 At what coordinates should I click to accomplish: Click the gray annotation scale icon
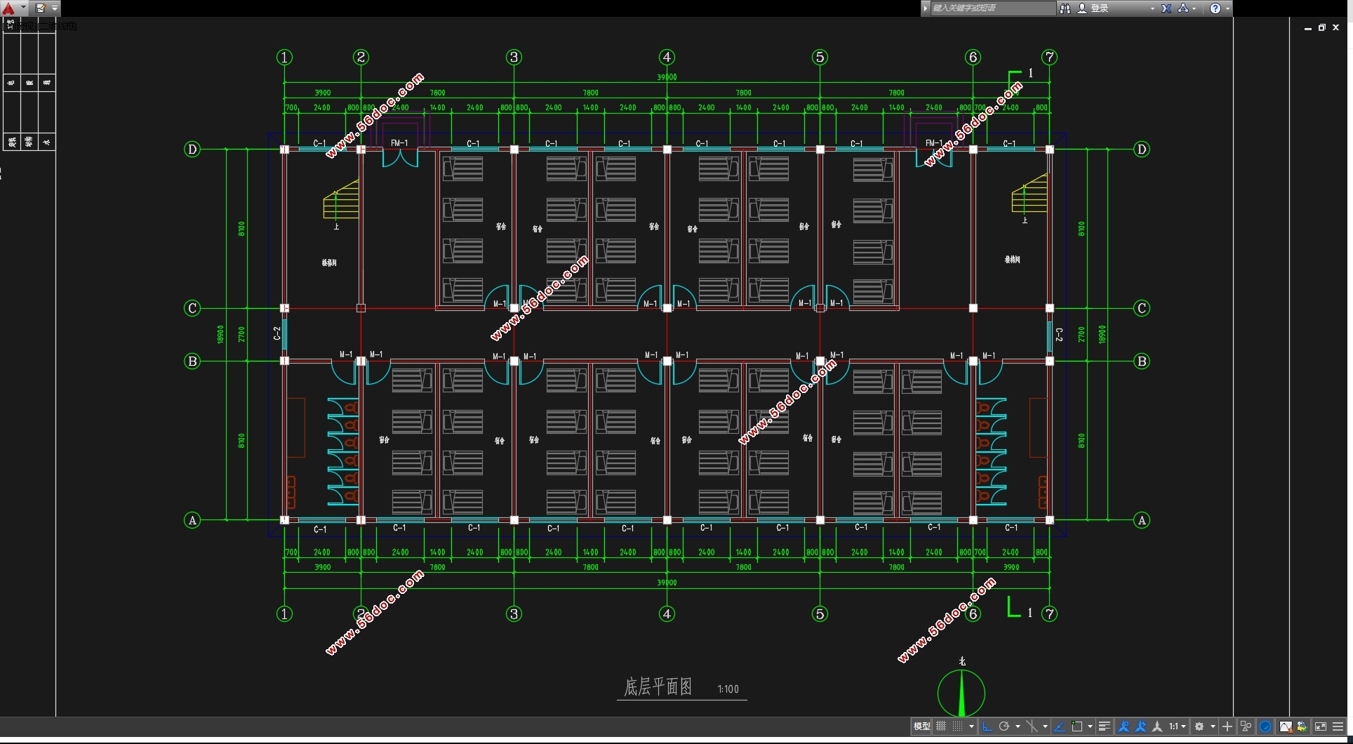coord(1157,726)
